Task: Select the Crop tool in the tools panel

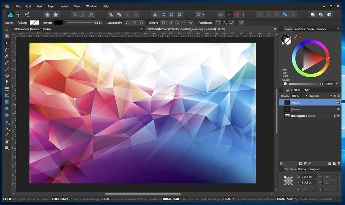Action: (7, 95)
